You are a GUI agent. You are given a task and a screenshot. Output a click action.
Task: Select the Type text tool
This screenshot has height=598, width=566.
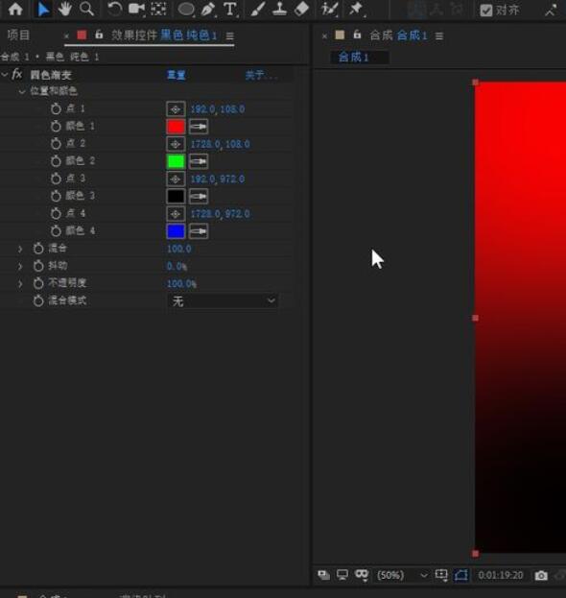(x=230, y=9)
